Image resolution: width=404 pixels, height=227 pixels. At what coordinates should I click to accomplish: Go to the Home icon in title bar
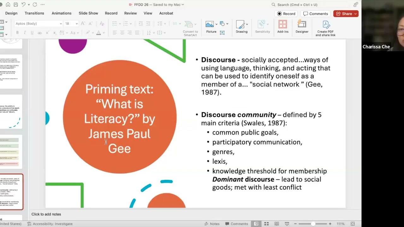point(8,4)
